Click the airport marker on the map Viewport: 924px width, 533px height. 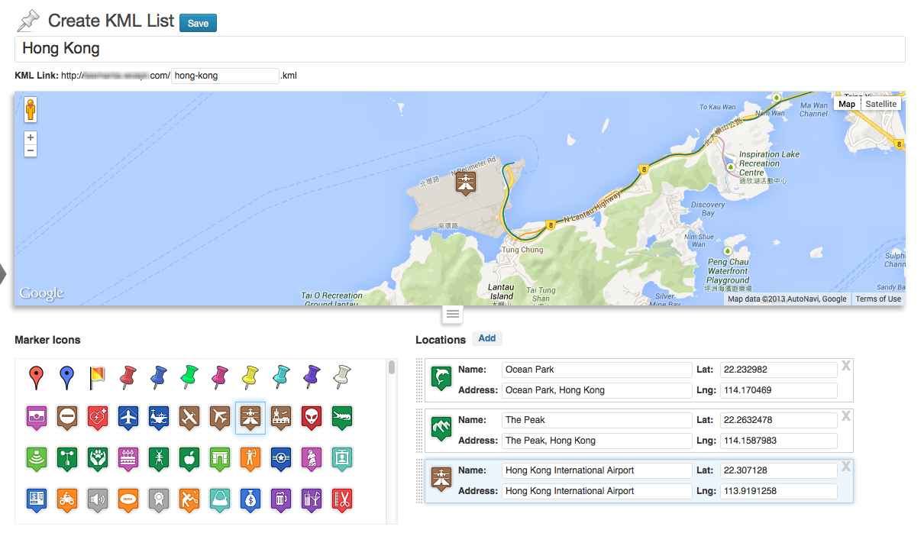tap(465, 183)
